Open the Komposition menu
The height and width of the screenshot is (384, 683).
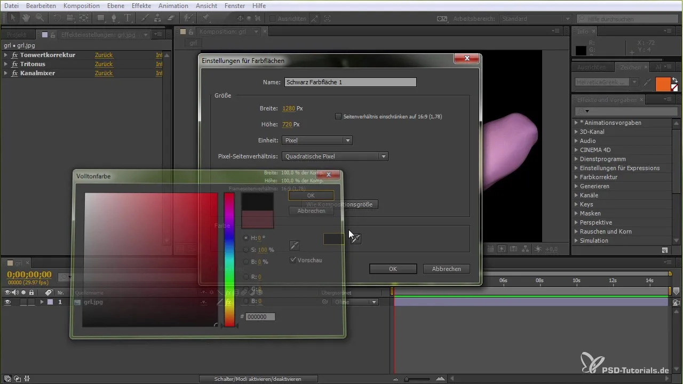[x=81, y=5]
